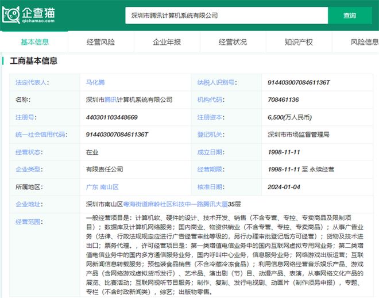Go to the 经营状况 tab

pos(233,42)
